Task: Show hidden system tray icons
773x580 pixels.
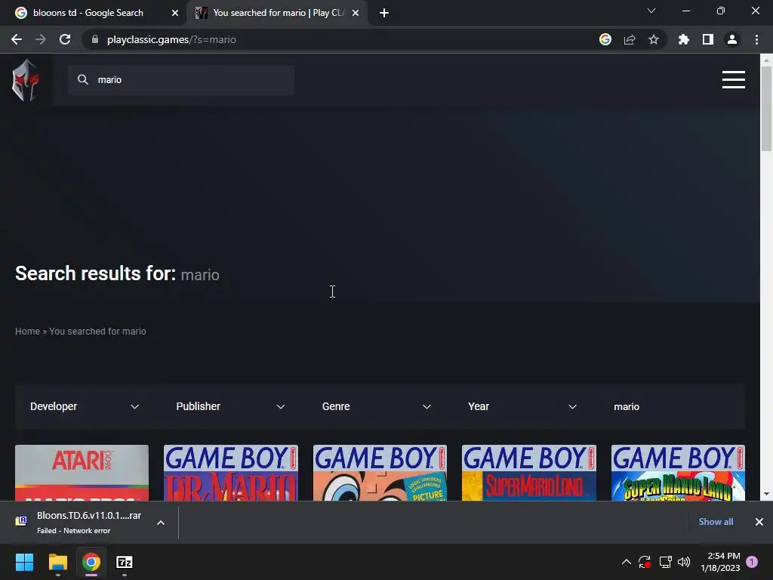Action: (626, 562)
